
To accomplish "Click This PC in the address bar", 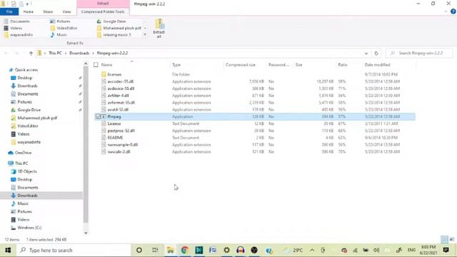I will coord(55,53).
